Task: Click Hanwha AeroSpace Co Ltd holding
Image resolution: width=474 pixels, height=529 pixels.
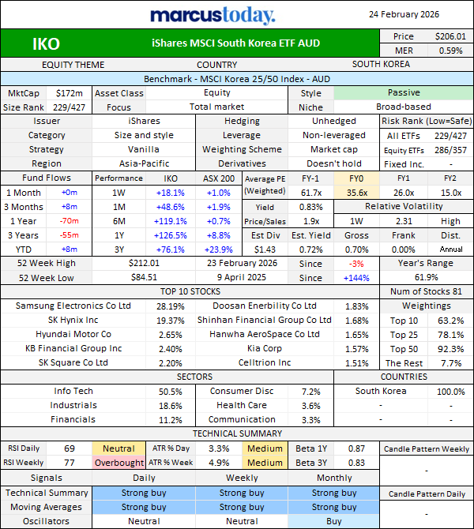Action: click(x=265, y=334)
